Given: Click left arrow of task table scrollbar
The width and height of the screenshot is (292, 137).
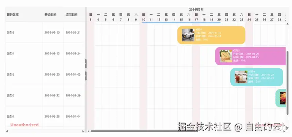Looking at the screenshot, I should [7, 131].
